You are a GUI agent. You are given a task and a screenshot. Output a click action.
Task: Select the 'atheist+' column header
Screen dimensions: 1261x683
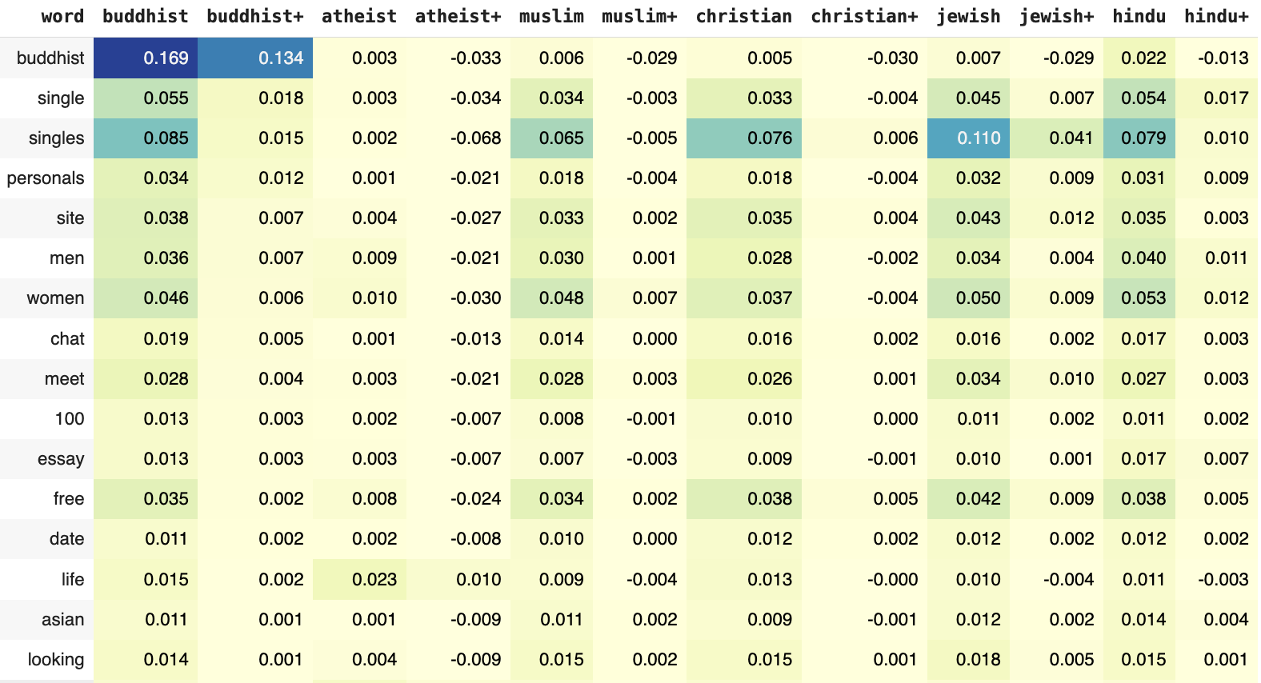pyautogui.click(x=458, y=16)
